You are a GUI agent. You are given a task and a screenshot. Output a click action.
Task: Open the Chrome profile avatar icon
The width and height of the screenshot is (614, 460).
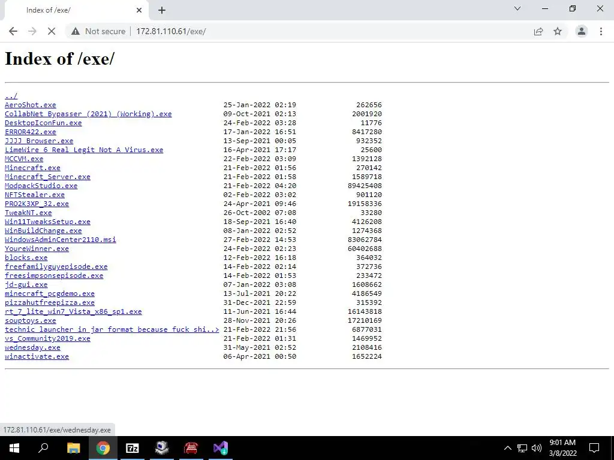(582, 31)
